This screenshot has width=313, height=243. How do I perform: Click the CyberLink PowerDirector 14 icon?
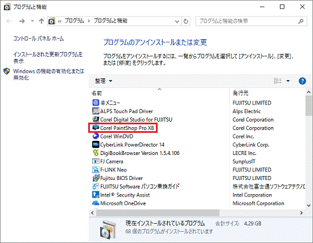96,144
